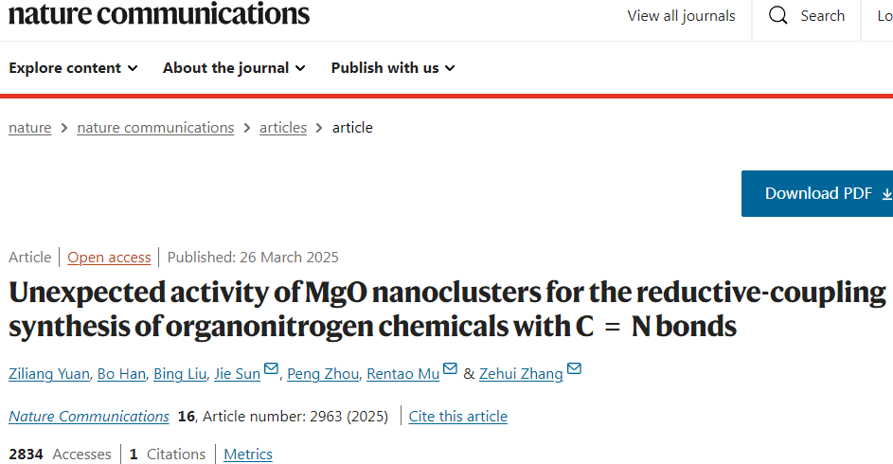The width and height of the screenshot is (893, 464).
Task: Expand Publish with us menu
Action: pos(392,68)
